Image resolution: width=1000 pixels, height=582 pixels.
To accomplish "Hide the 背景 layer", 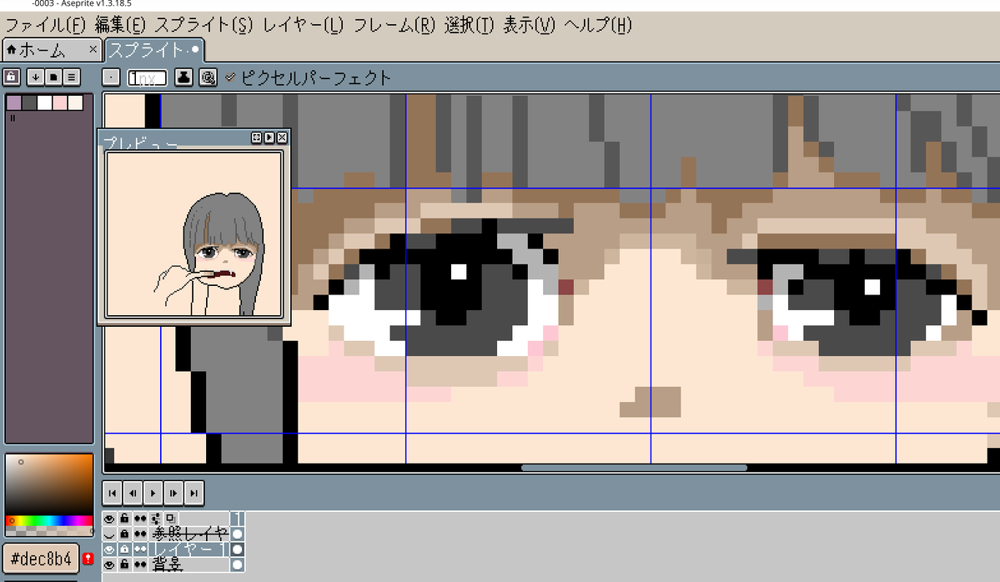I will tap(109, 564).
